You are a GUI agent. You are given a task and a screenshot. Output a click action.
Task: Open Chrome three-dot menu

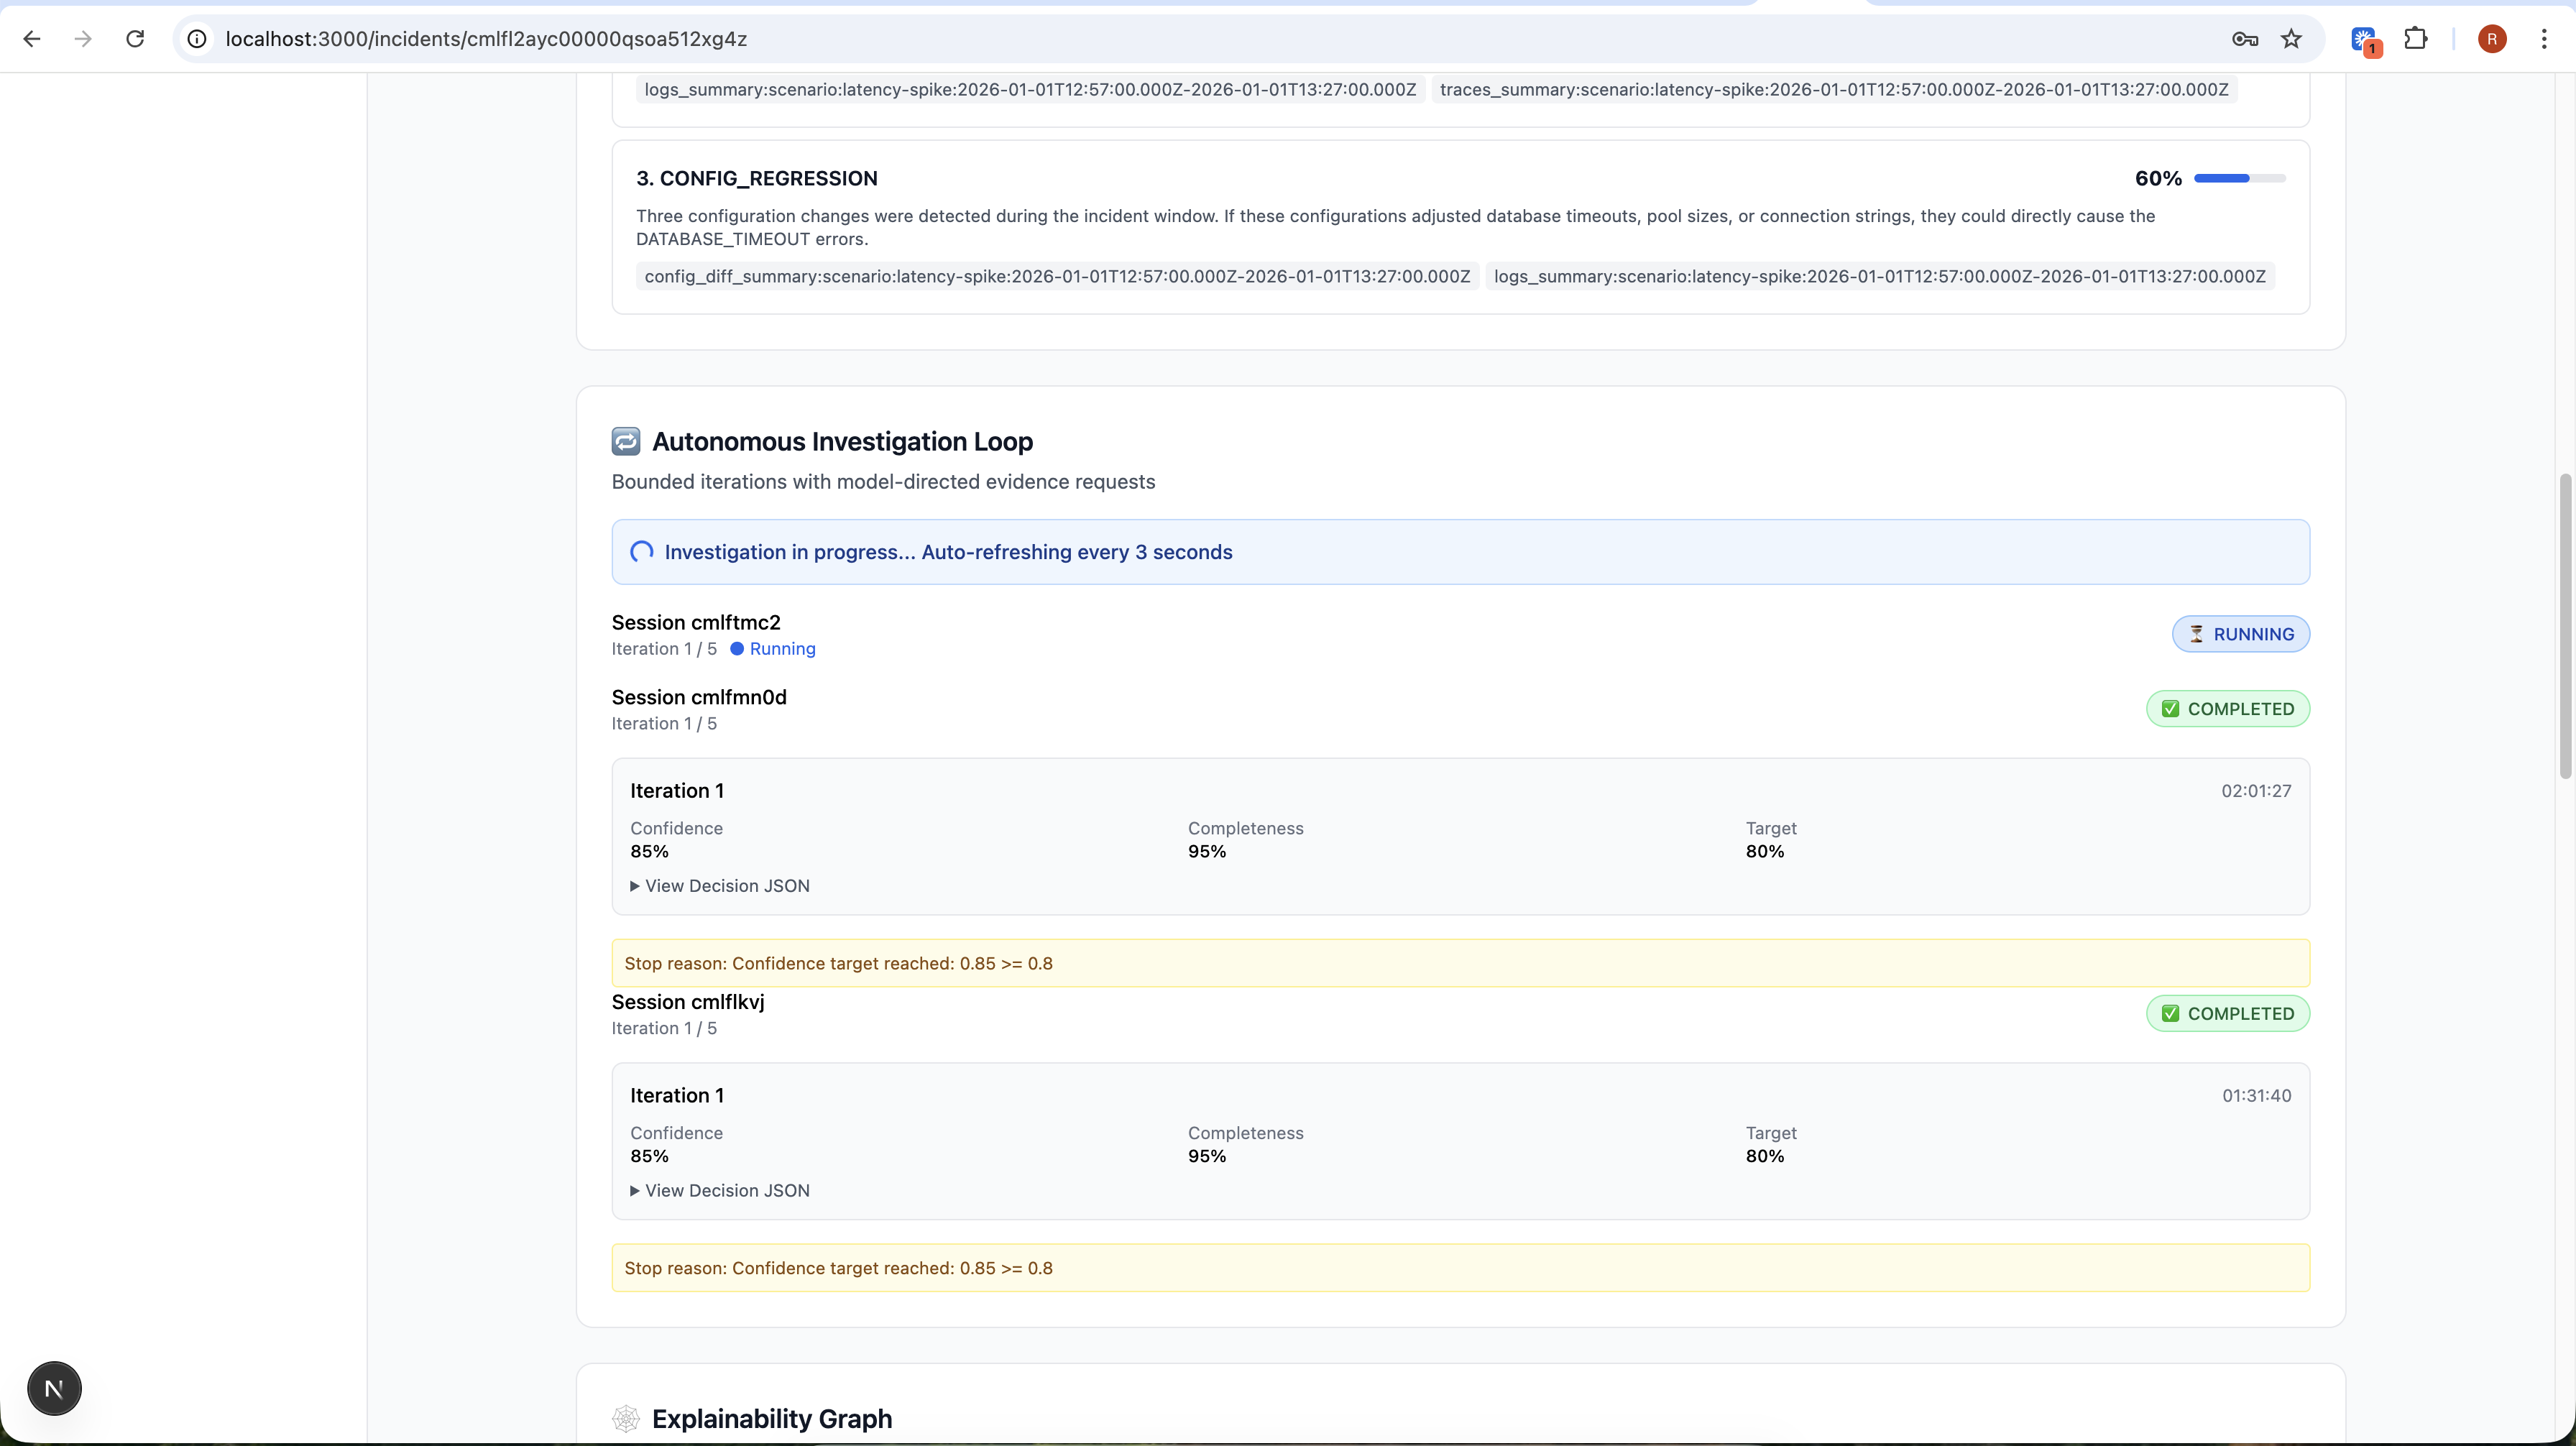click(x=2544, y=39)
